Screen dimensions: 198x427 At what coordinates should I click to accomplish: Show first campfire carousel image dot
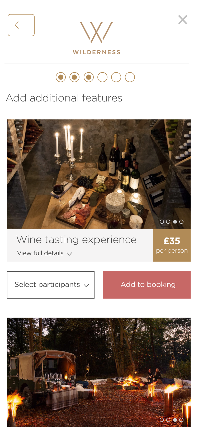click(x=162, y=420)
